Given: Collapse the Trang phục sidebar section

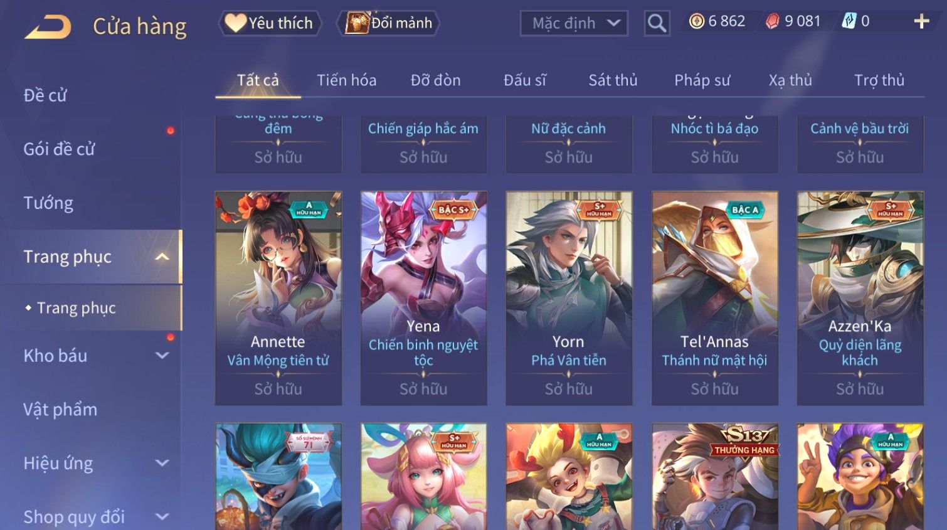Looking at the screenshot, I should pos(162,257).
